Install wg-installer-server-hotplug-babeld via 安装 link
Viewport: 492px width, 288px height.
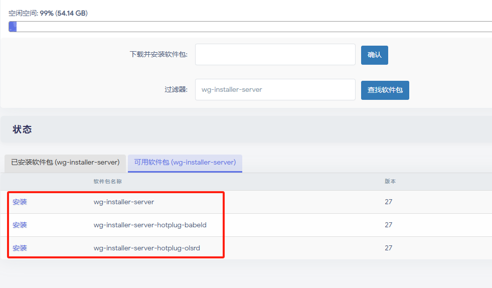[20, 225]
